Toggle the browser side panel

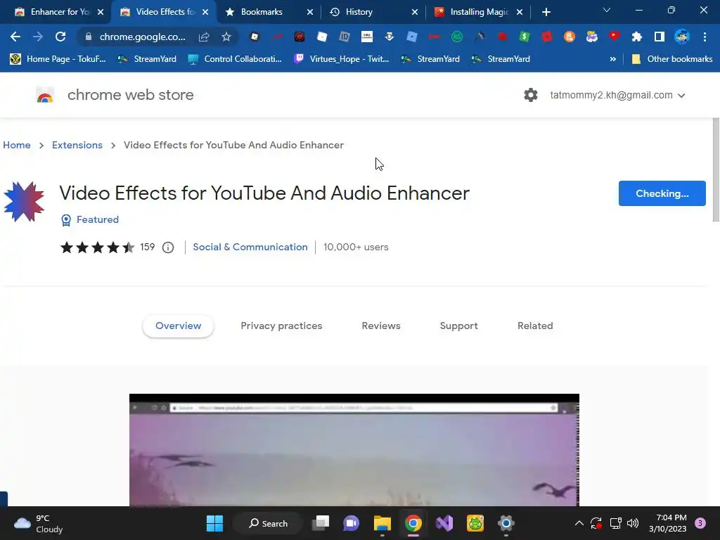660,37
